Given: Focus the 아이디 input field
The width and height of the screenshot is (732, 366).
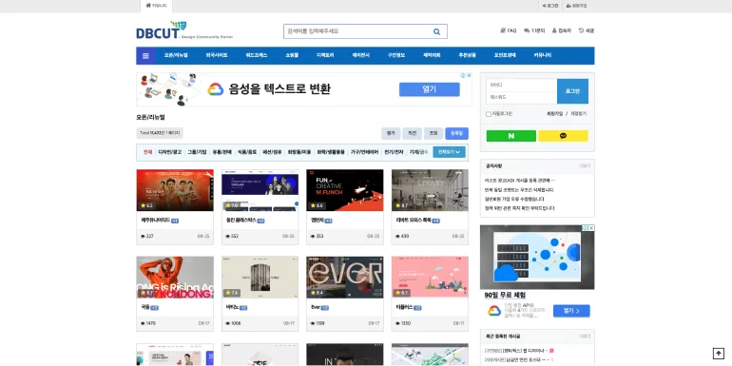Looking at the screenshot, I should click(x=522, y=85).
